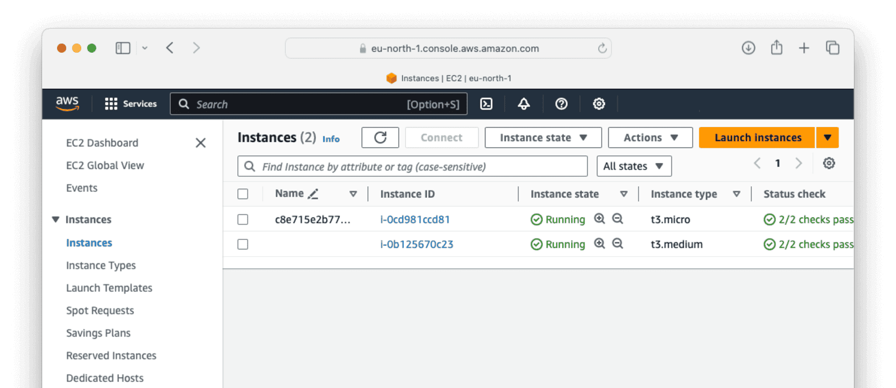Zoom out filter on Running for i-0cd981ccd81

[x=618, y=219]
